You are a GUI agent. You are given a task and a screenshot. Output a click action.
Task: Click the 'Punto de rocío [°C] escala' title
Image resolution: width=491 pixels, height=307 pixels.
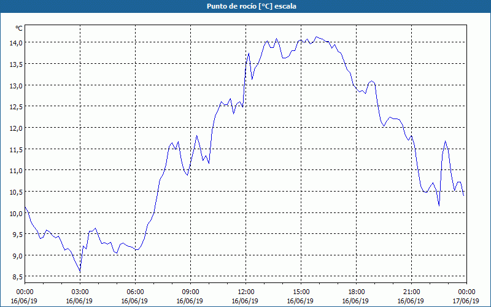click(x=252, y=6)
